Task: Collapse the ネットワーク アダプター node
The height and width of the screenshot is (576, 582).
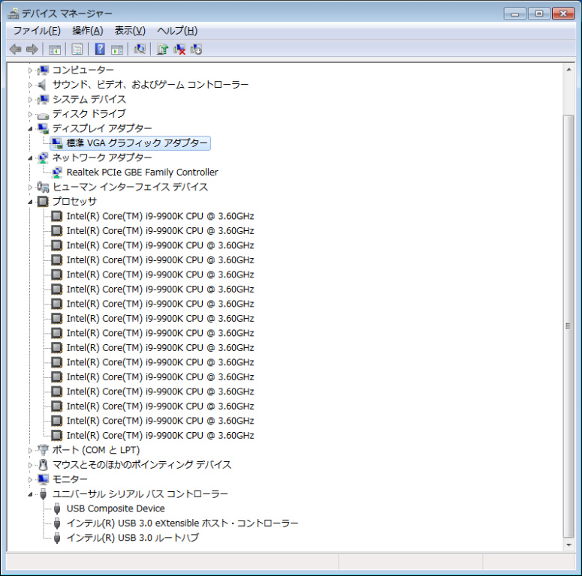Action: 31,158
